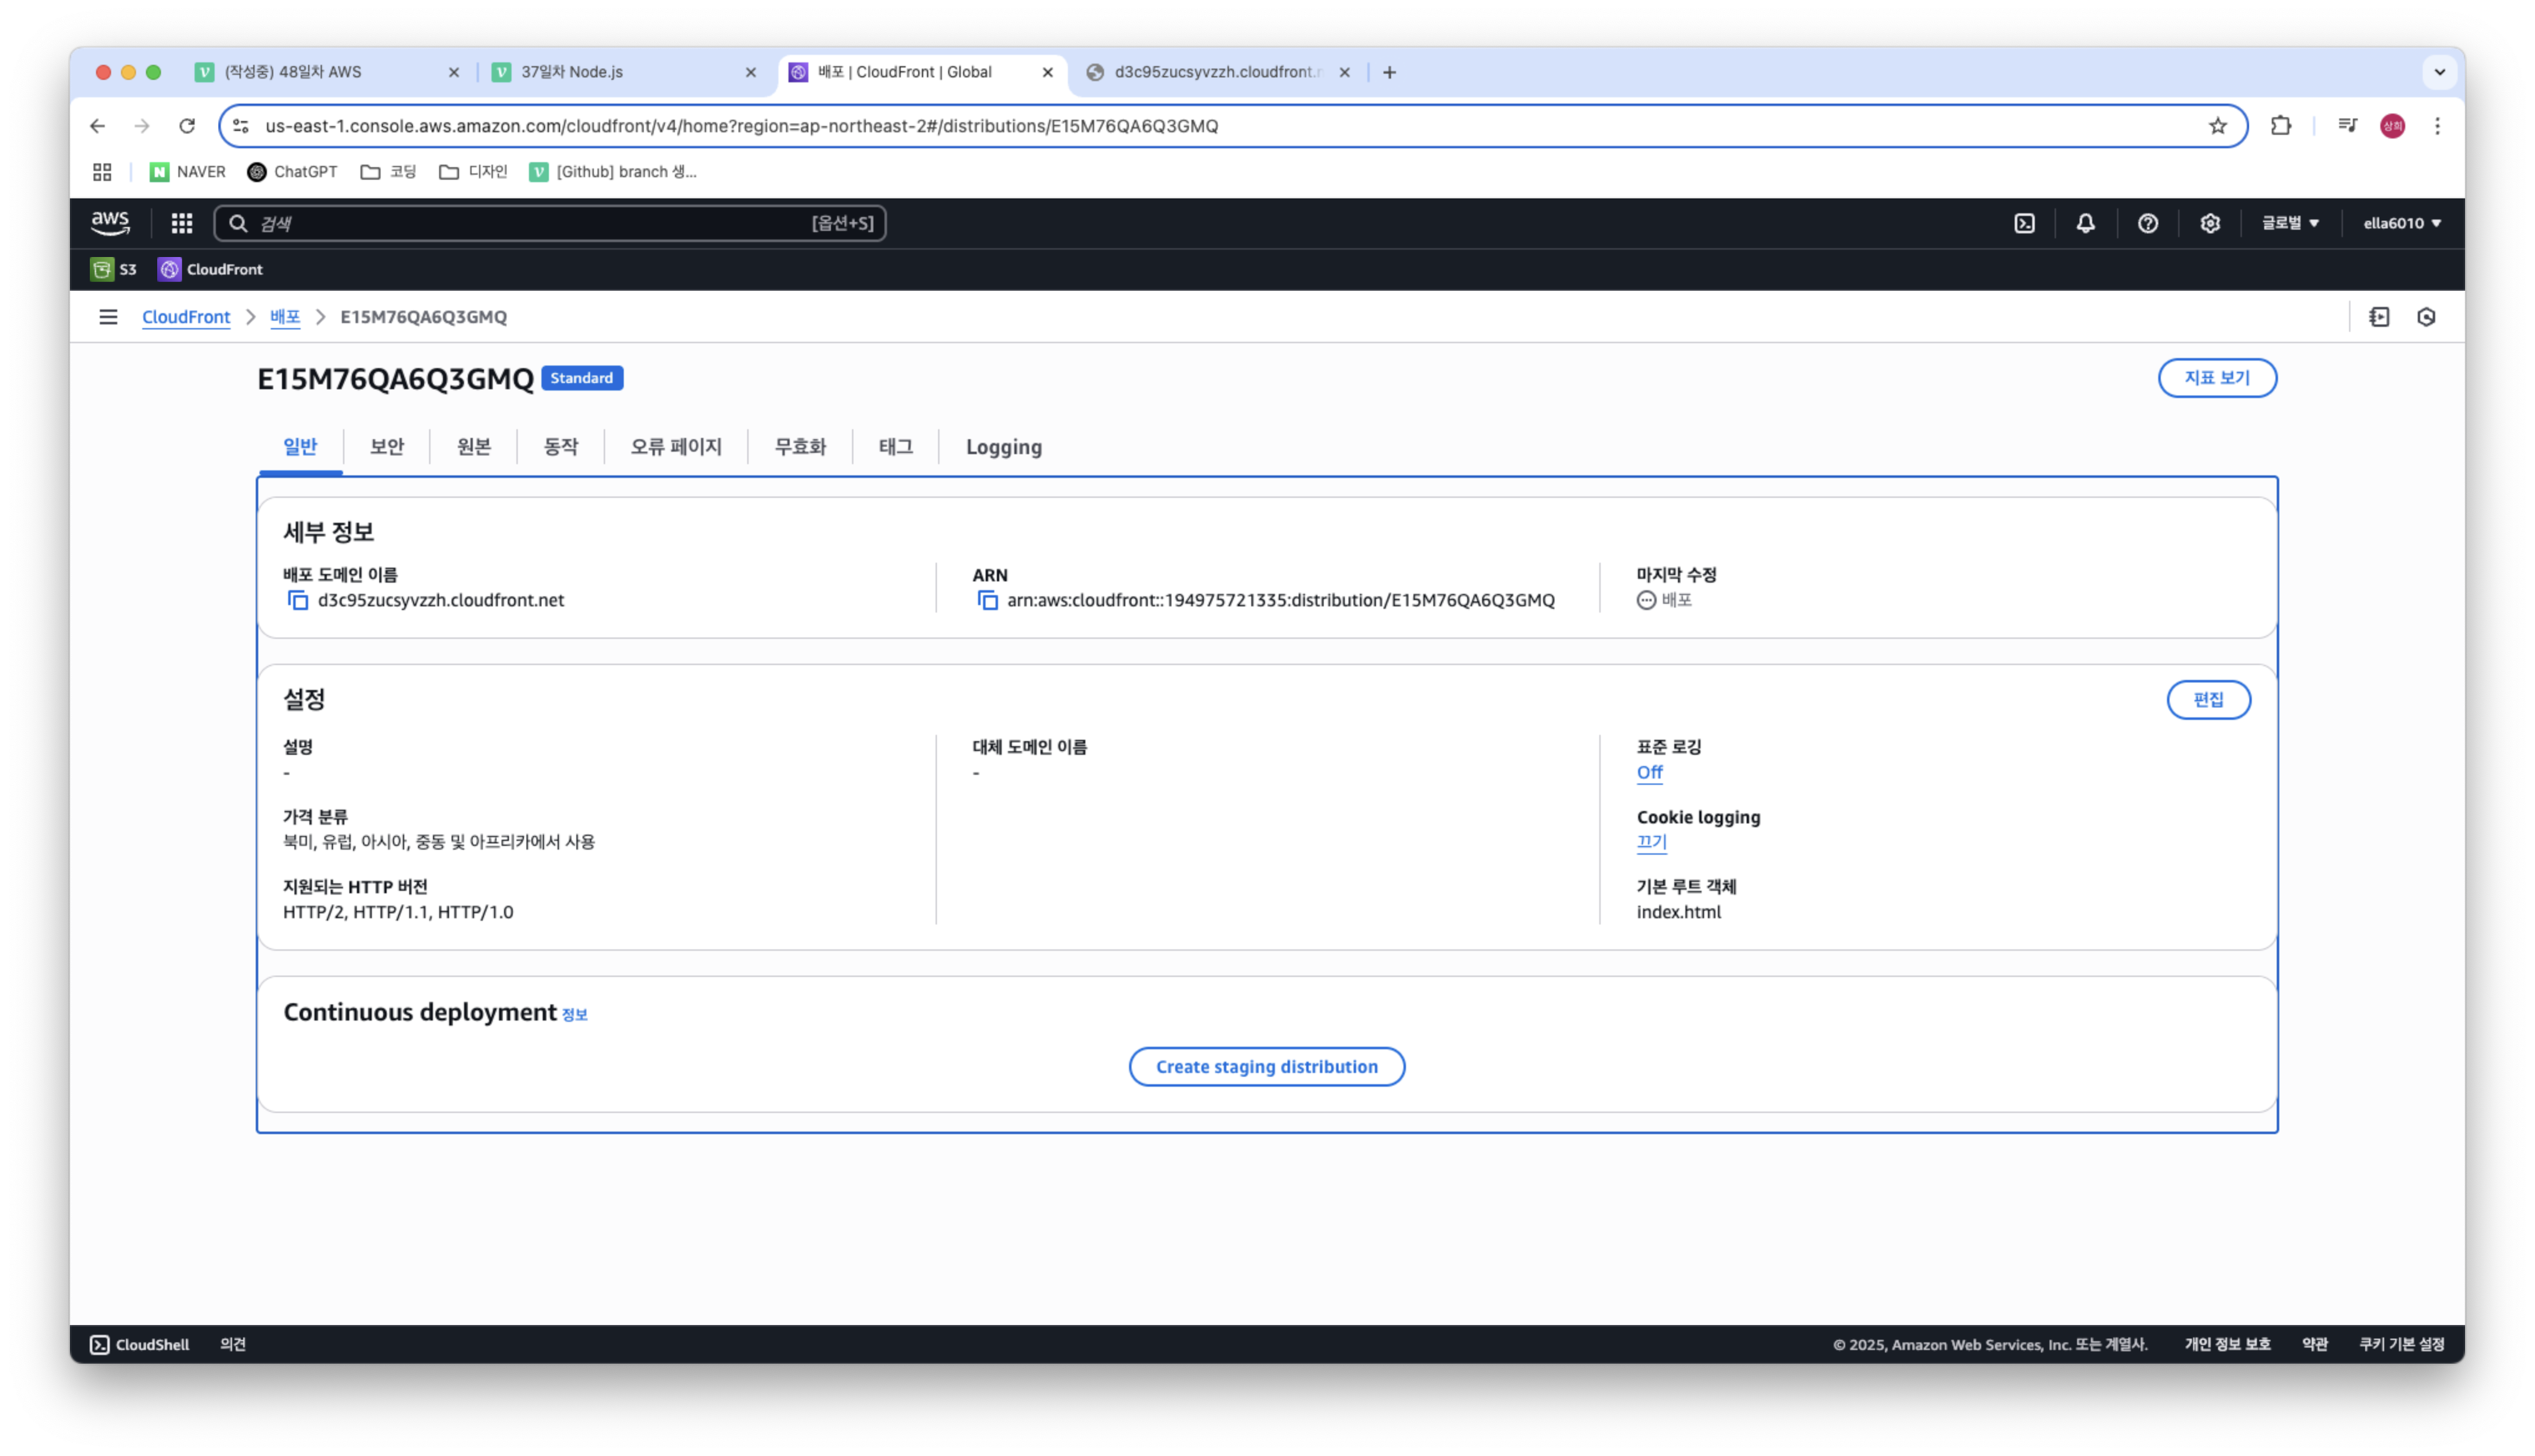
Task: Launch CloudShell from the top navigation bar
Action: (2024, 223)
